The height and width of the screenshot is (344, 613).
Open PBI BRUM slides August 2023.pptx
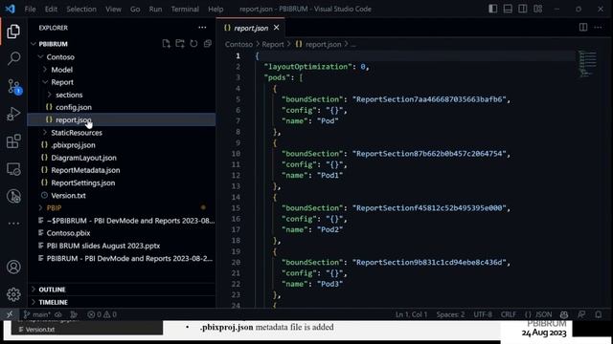(x=103, y=246)
